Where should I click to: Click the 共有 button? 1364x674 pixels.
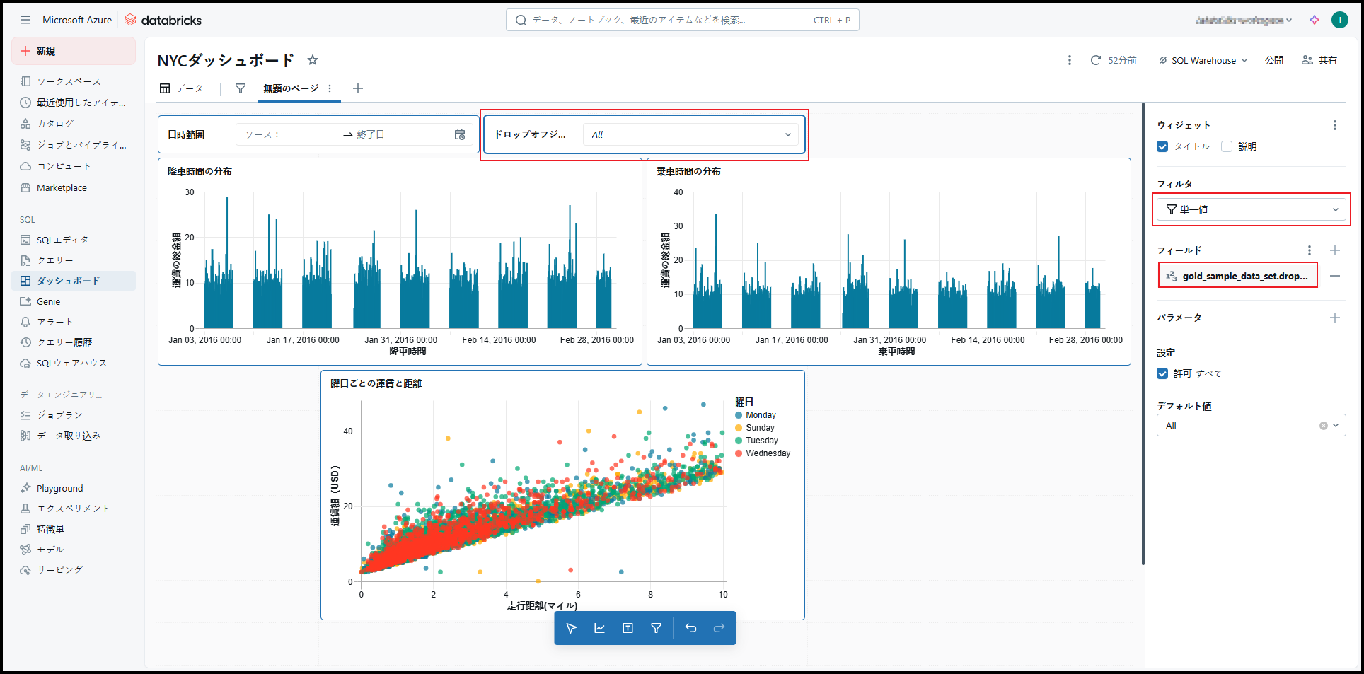[1319, 60]
